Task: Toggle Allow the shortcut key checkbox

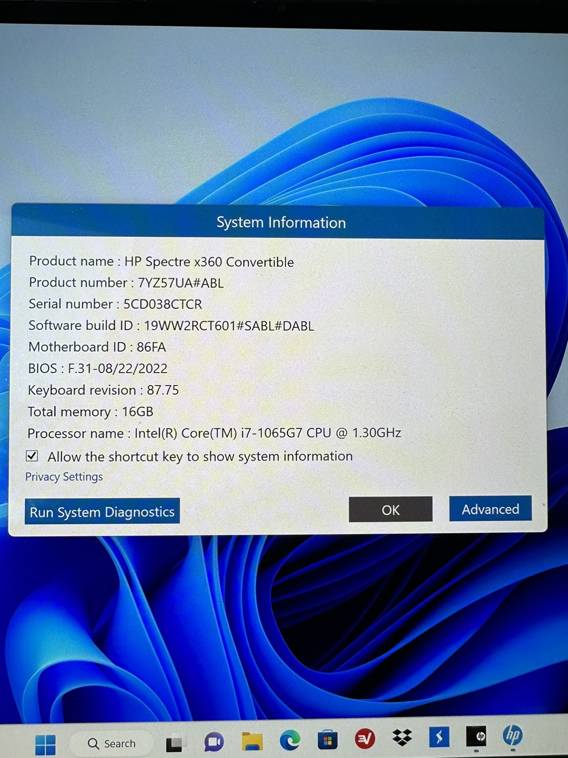Action: (32, 456)
